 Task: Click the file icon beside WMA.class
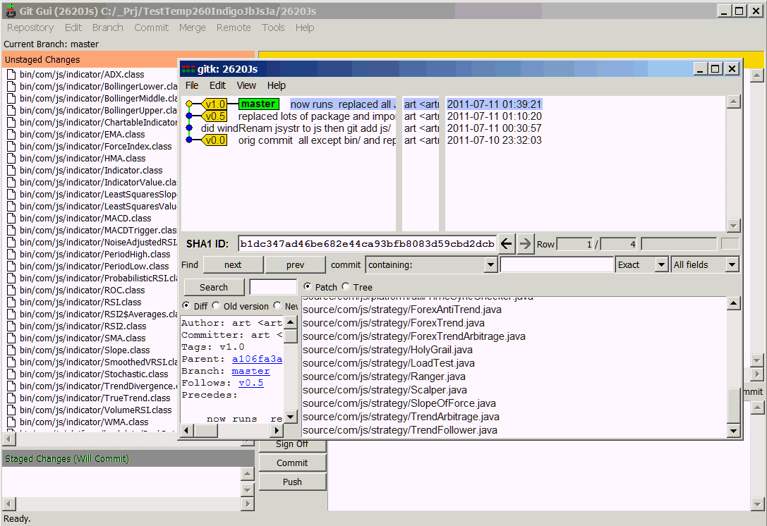11,422
